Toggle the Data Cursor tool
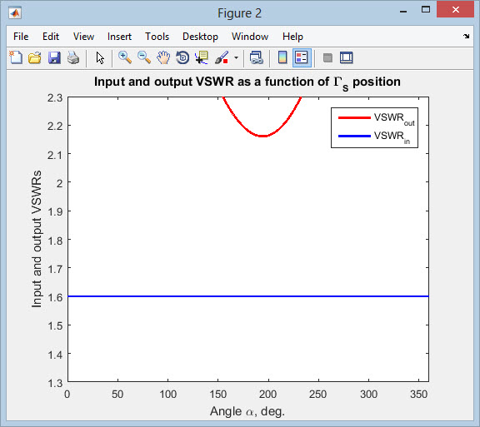The image size is (480, 427). click(x=202, y=57)
